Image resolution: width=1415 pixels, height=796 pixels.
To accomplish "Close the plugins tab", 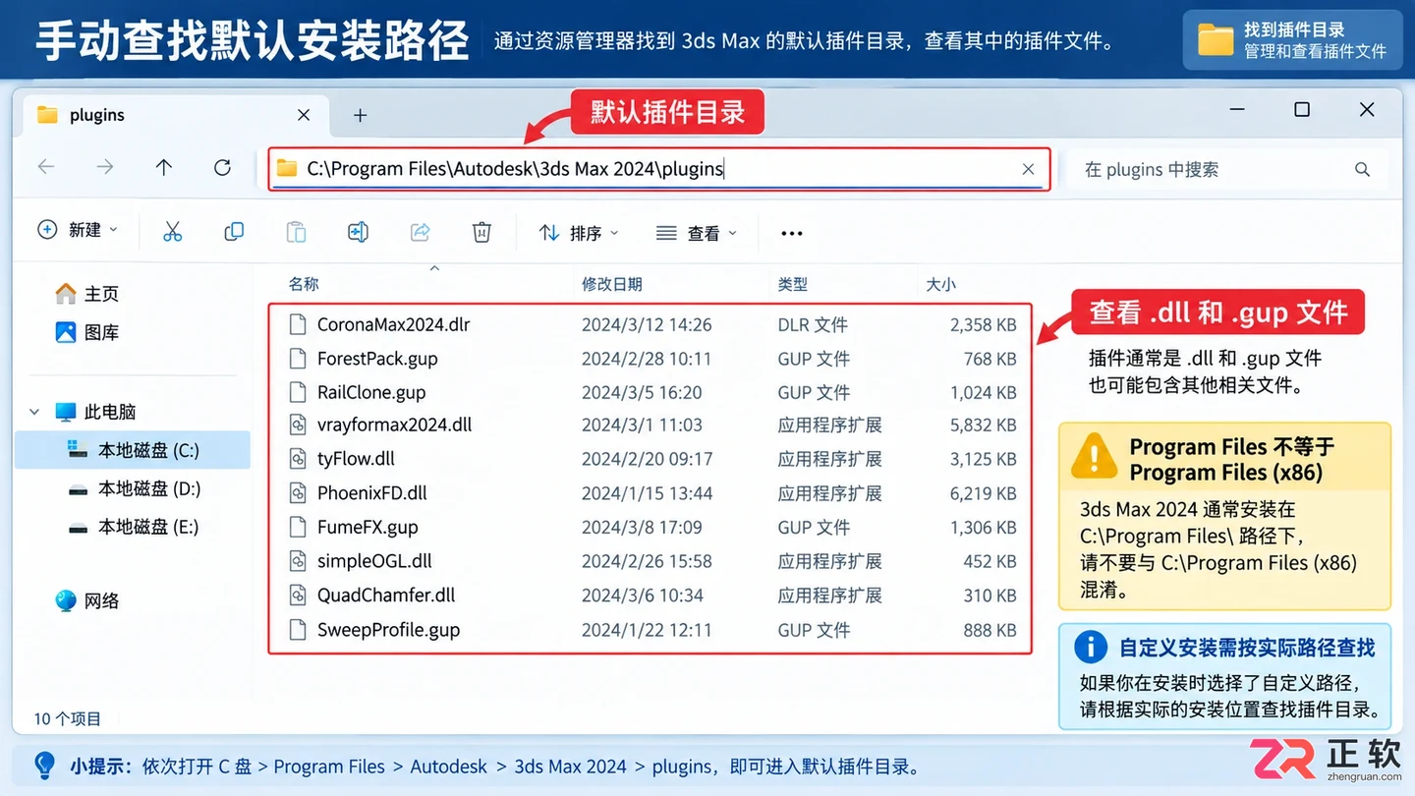I will point(304,115).
